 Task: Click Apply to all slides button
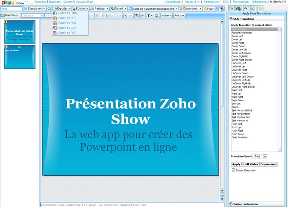click(x=245, y=164)
